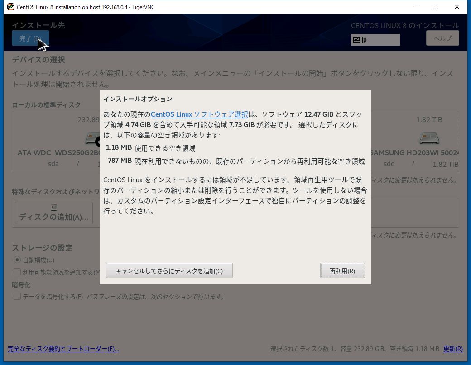Select the SAMSUNG HD203WI disk icon
Viewport: 471px width, 365px height.
click(x=429, y=138)
